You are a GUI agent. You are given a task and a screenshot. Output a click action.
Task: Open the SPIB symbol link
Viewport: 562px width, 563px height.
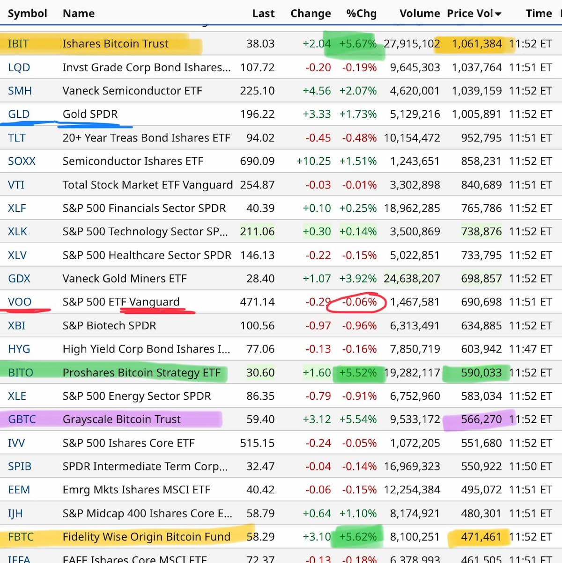point(20,466)
